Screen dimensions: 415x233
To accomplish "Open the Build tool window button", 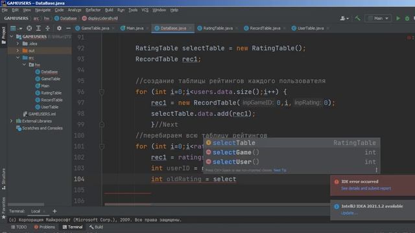I will click(x=96, y=227).
